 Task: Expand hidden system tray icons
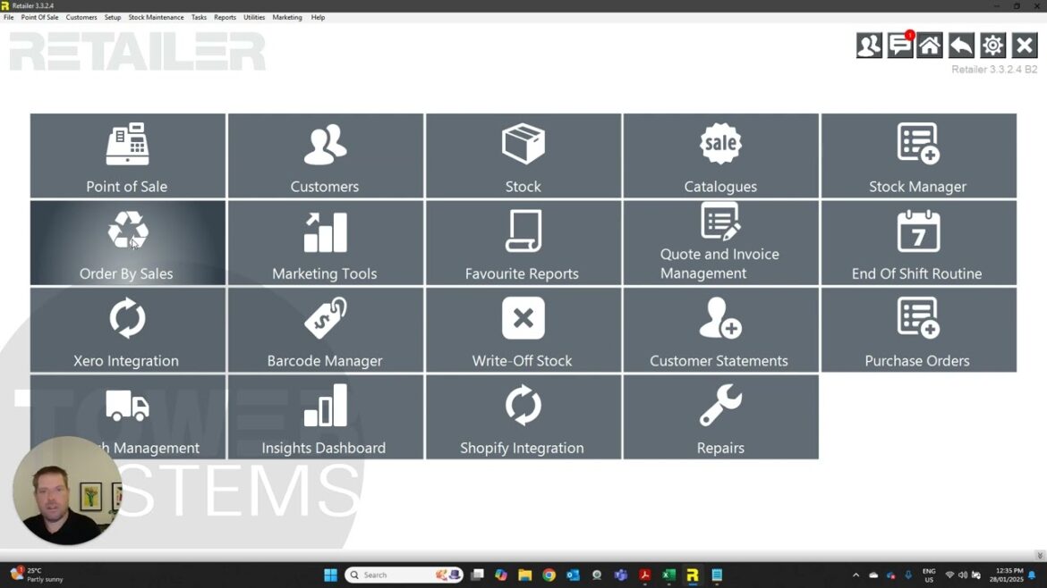855,575
